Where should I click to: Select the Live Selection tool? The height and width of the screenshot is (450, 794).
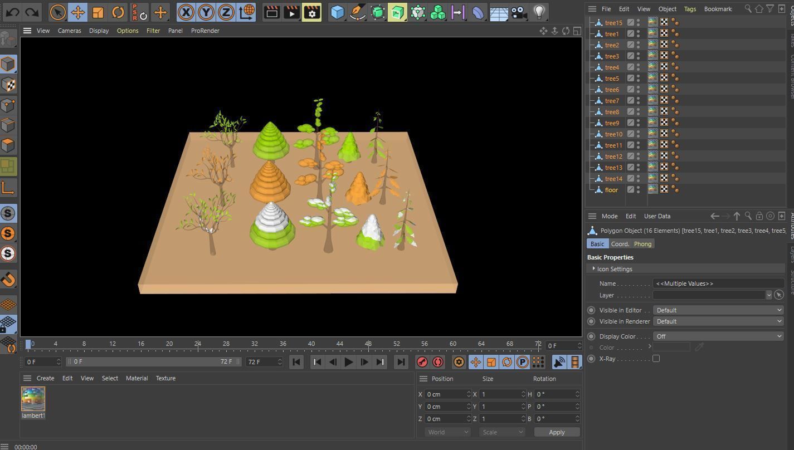[57, 12]
